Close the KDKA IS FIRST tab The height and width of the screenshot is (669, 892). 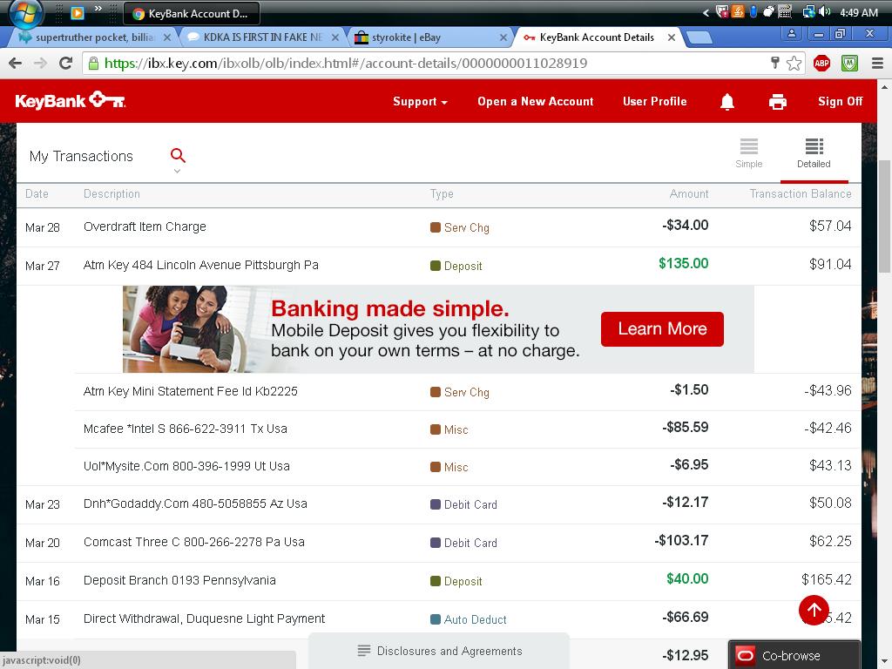tap(335, 37)
